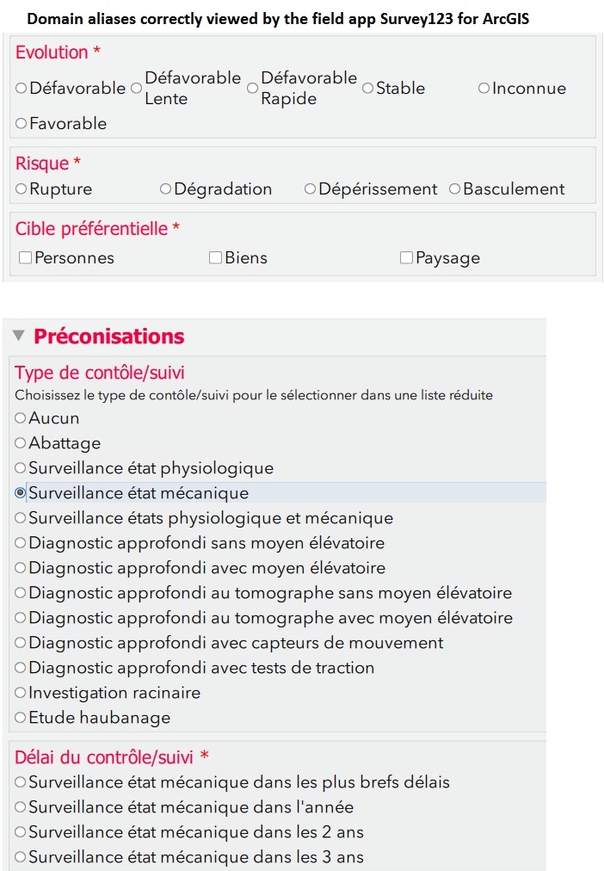Enable the Biens checkbox
The height and width of the screenshot is (871, 604).
click(x=215, y=257)
